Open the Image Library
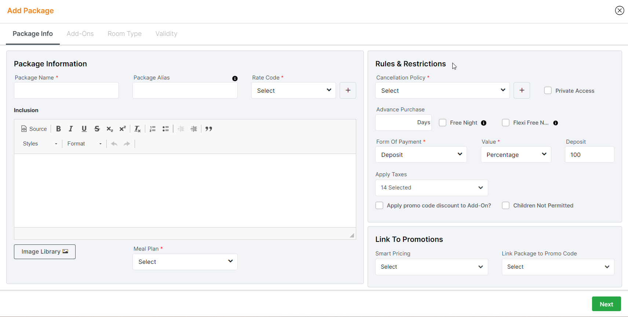 click(x=45, y=252)
